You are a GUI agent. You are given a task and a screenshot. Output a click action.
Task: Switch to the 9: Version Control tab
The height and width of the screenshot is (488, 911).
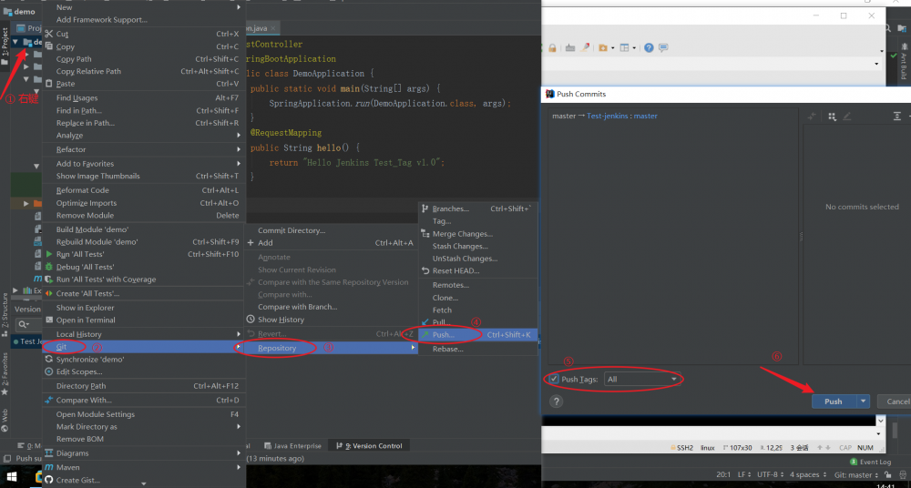(x=370, y=445)
